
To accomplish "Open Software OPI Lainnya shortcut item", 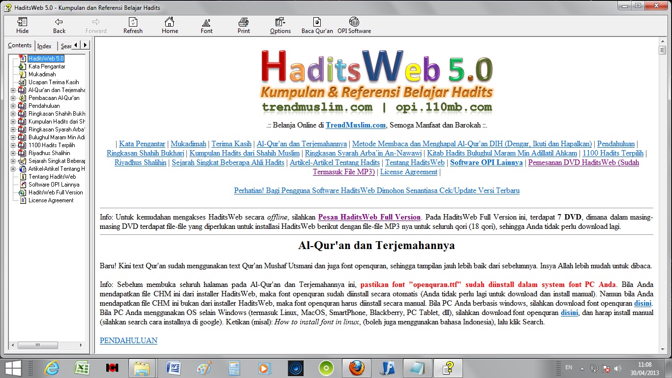I will click(49, 185).
